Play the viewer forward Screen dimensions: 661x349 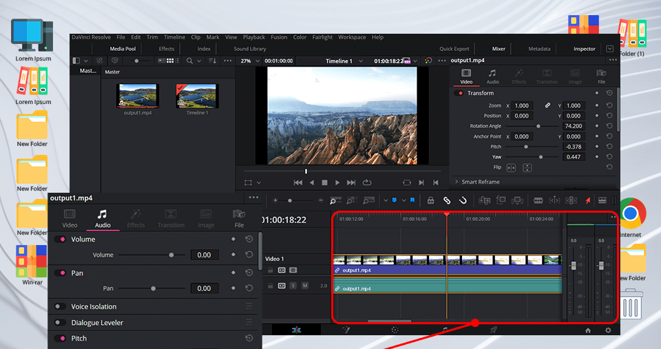337,182
